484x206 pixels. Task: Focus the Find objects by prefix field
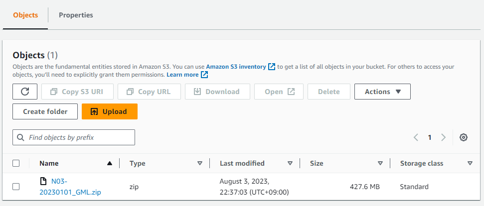[x=74, y=137]
